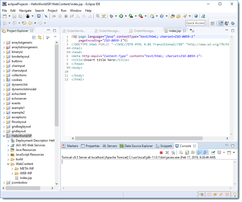
Task: Click the green bug Debug icon
Action: pyautogui.click(x=112, y=16)
